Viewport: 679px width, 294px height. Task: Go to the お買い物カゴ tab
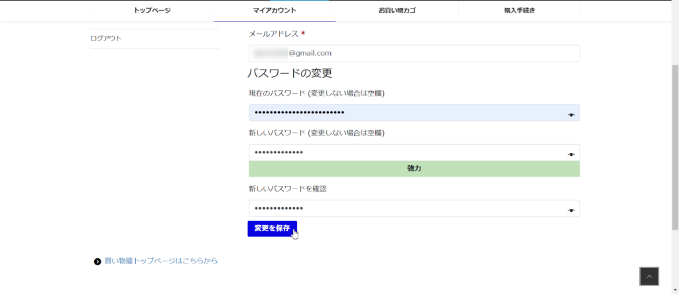click(397, 11)
